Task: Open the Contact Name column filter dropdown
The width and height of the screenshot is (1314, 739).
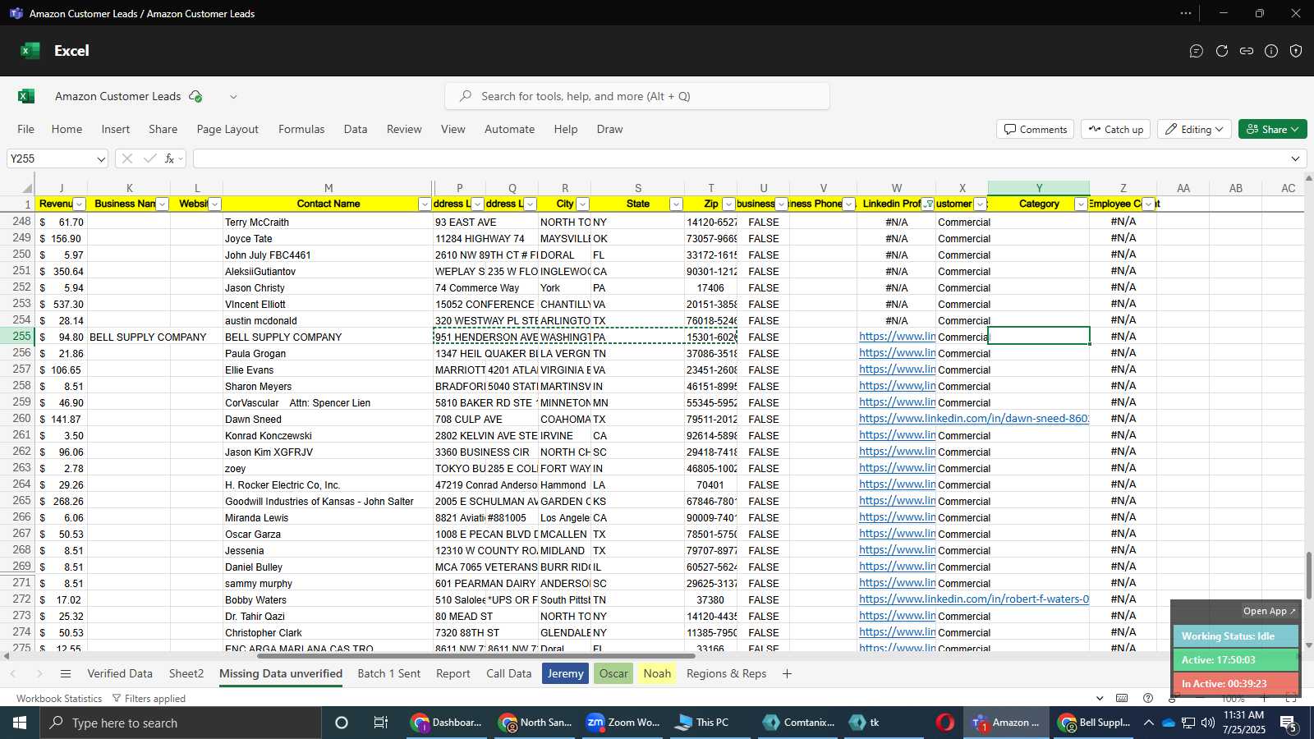Action: tap(425, 204)
